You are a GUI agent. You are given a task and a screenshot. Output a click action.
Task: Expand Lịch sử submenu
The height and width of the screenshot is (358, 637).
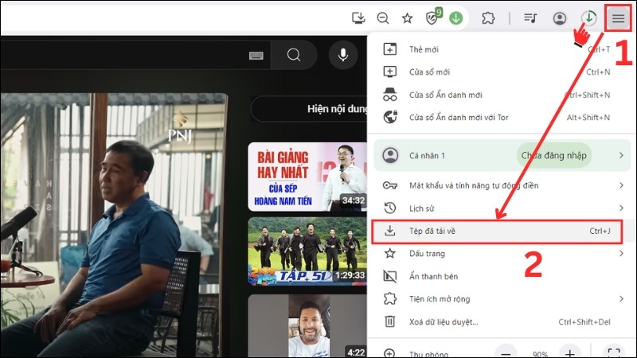[x=502, y=208]
